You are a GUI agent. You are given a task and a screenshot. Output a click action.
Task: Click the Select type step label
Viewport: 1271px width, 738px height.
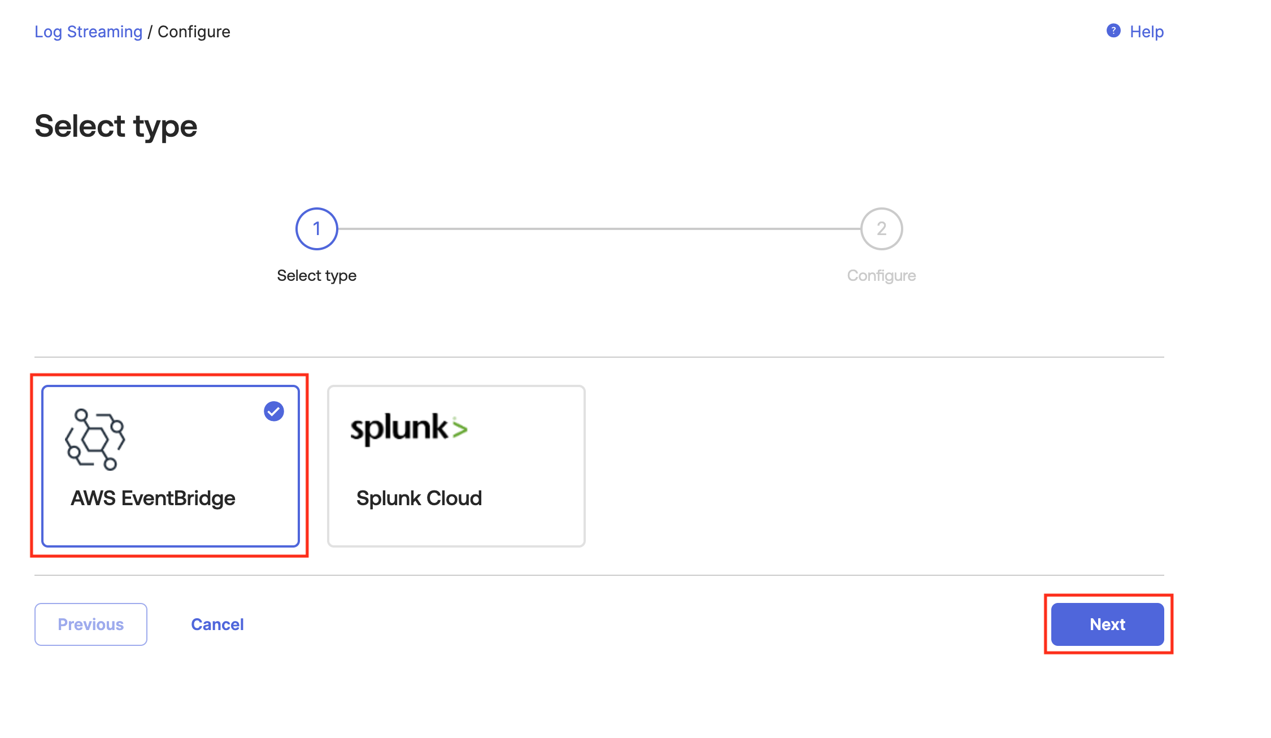[317, 276]
